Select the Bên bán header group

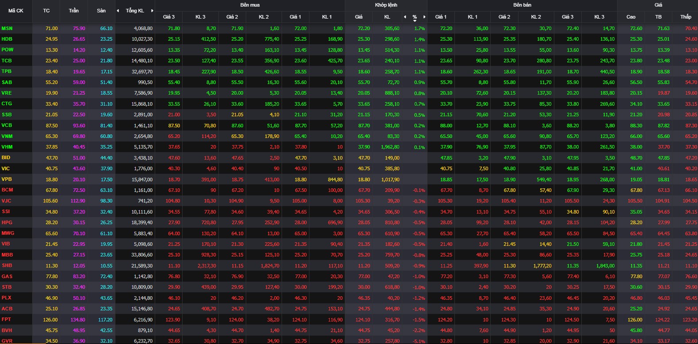[522, 5]
